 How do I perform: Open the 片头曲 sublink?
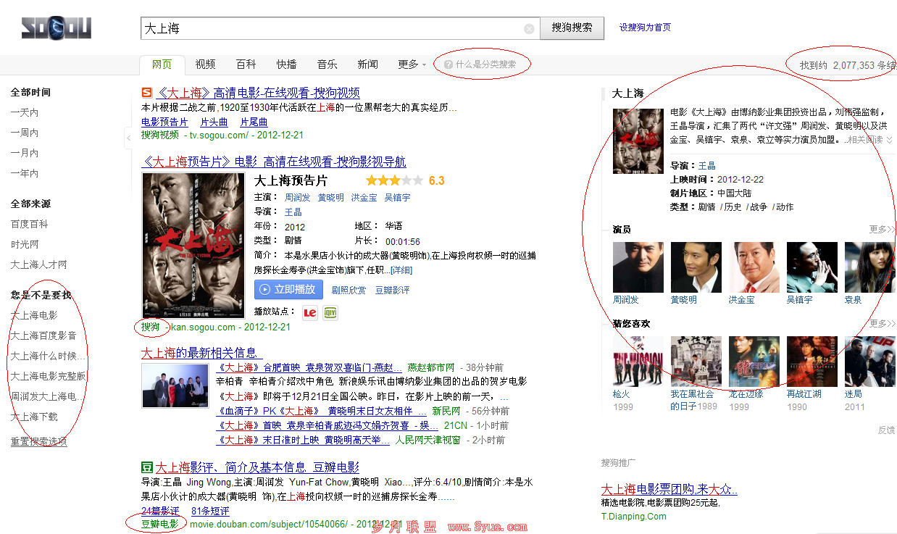[214, 122]
